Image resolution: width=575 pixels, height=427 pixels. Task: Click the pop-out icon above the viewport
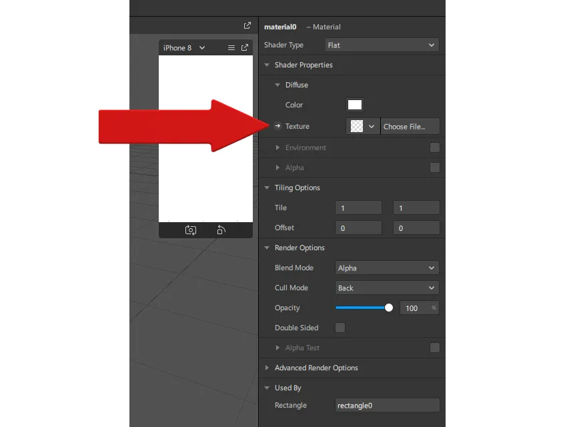[247, 25]
